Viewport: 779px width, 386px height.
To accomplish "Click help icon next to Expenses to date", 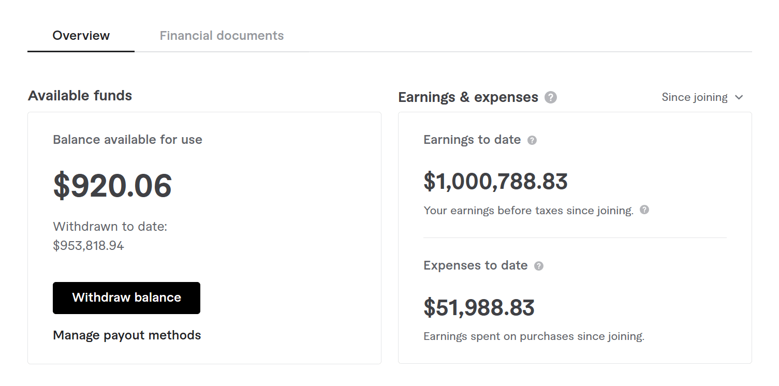I will (539, 266).
